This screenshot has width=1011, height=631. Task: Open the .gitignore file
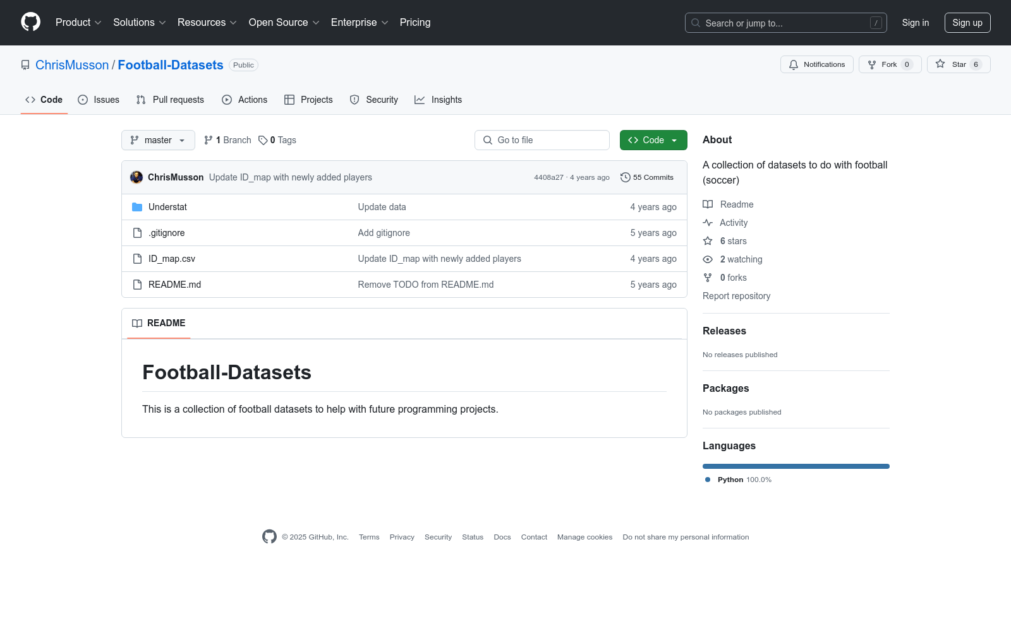pyautogui.click(x=167, y=233)
